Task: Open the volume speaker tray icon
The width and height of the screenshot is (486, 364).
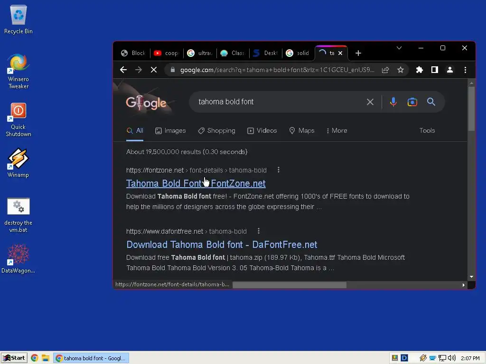Action: pyautogui.click(x=452, y=358)
